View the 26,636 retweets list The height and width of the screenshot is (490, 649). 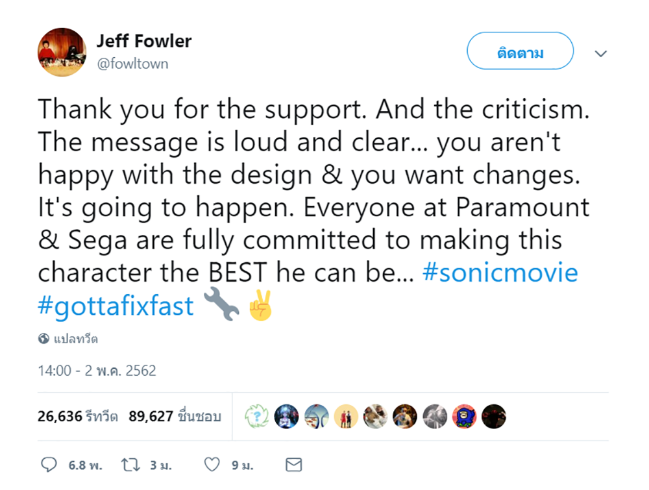78,417
